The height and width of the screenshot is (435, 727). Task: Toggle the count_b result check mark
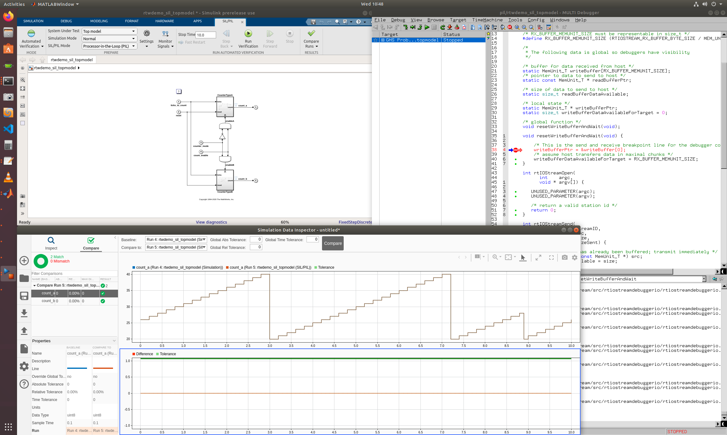click(103, 301)
